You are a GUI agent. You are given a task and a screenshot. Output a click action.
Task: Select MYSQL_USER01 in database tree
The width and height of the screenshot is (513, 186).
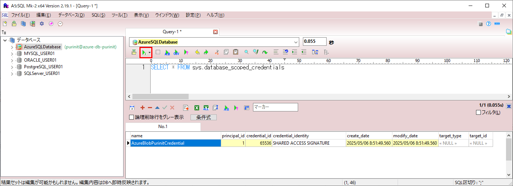coord(39,54)
